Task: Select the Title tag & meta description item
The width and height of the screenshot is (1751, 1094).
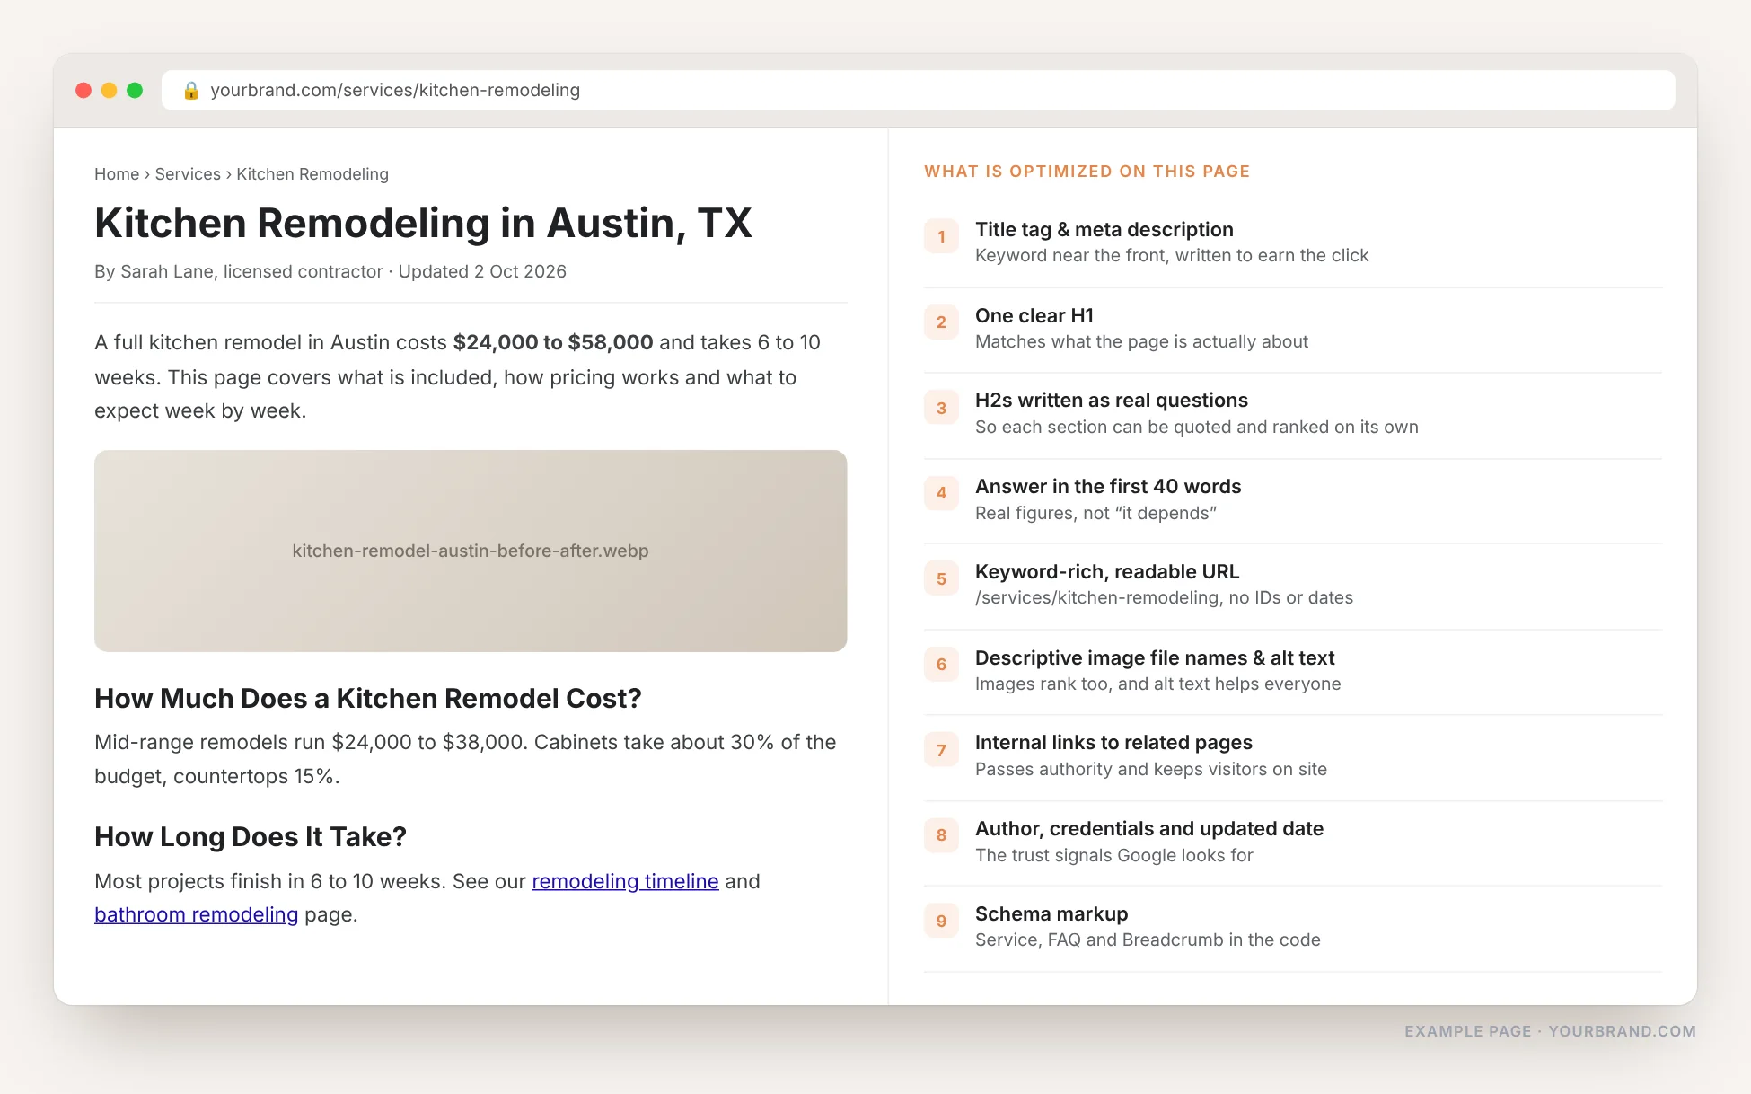Action: coord(1104,229)
